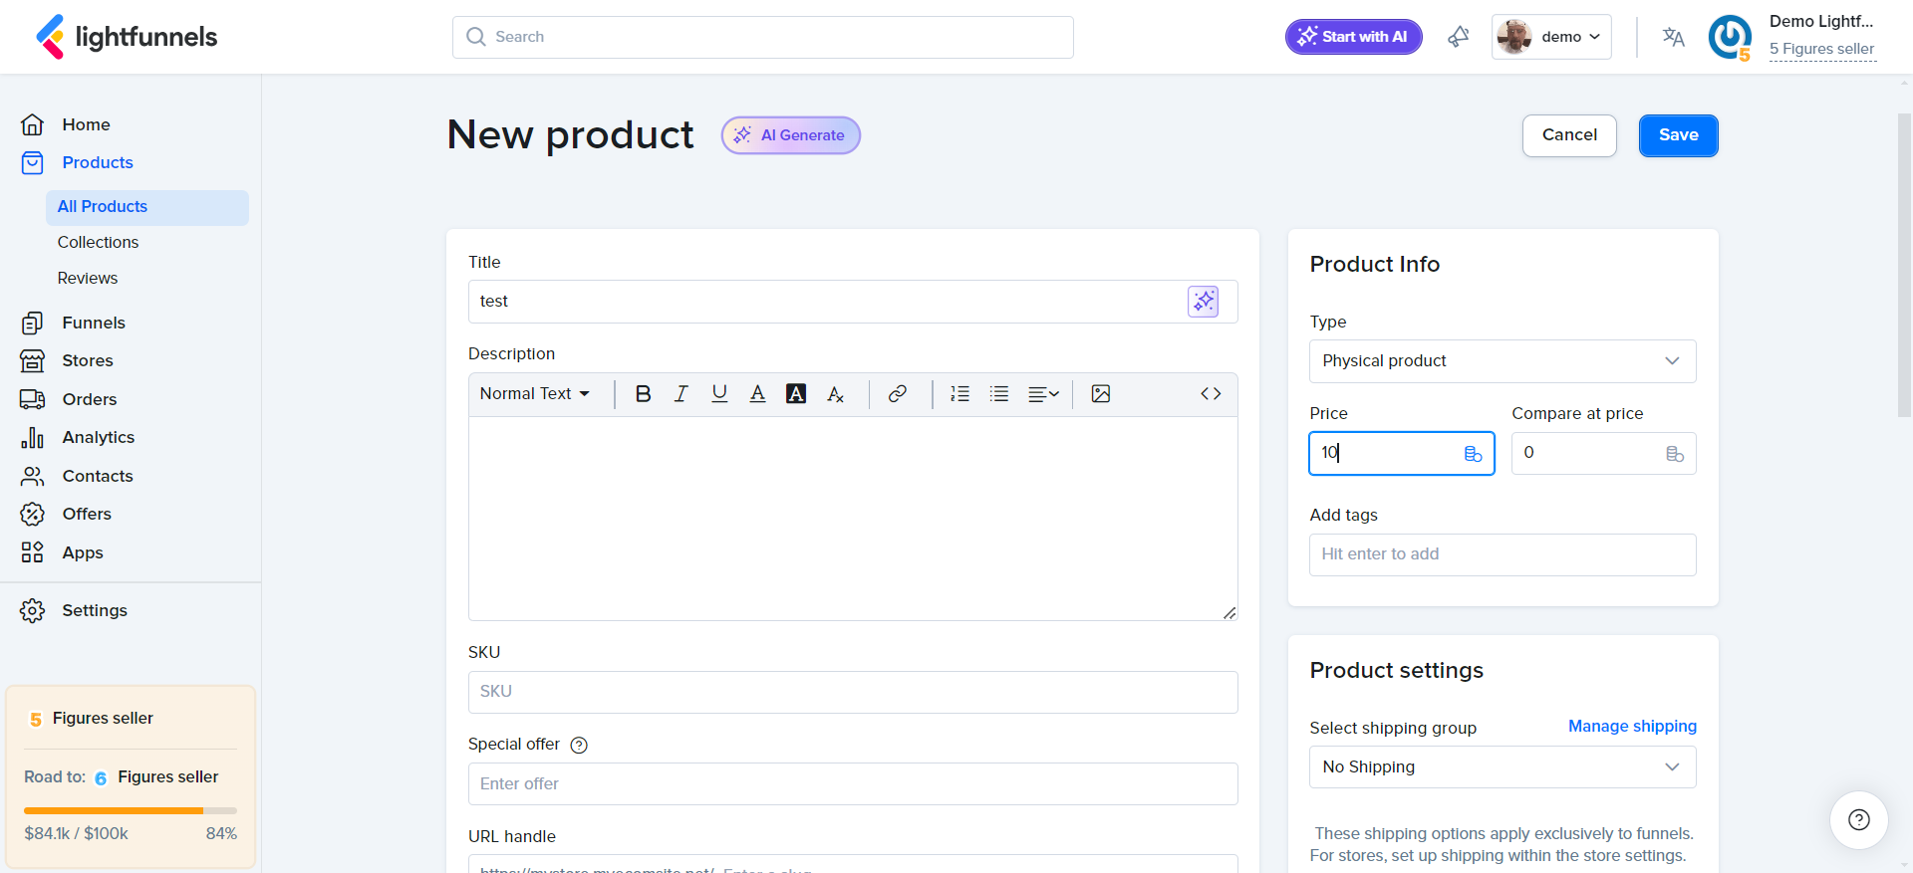
Task: Switch description editor to code view
Action: pyautogui.click(x=1211, y=394)
